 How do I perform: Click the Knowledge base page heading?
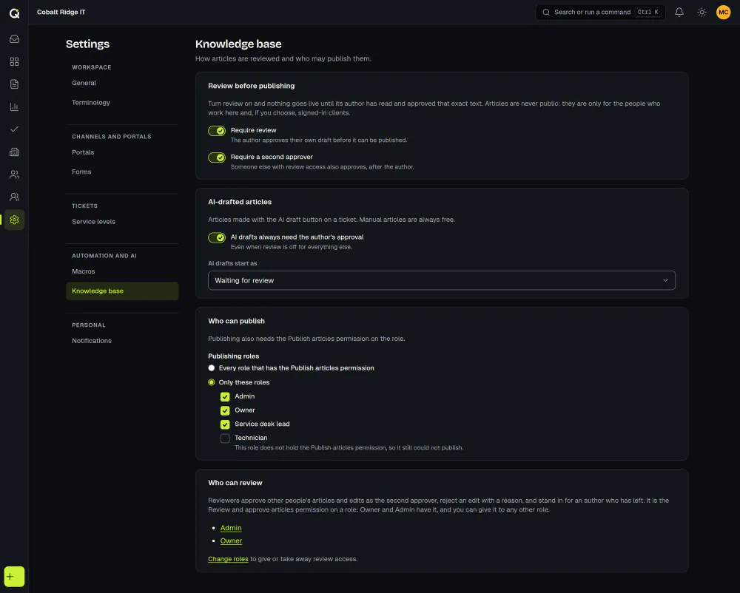[238, 44]
